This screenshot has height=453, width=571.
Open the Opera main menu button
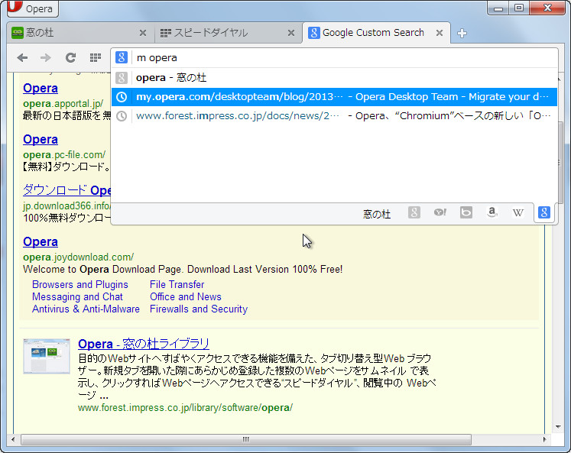coord(33,8)
